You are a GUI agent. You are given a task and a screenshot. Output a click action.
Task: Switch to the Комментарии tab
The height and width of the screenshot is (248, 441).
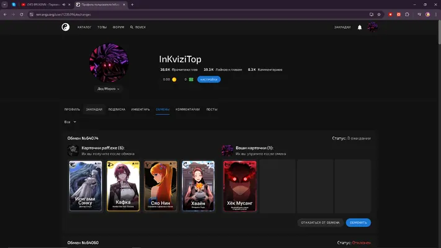pos(187,109)
